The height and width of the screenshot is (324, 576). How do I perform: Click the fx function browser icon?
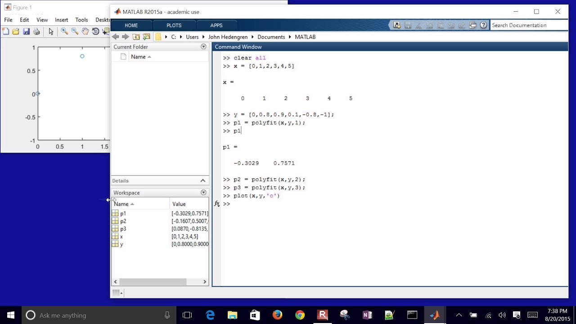[x=216, y=204]
